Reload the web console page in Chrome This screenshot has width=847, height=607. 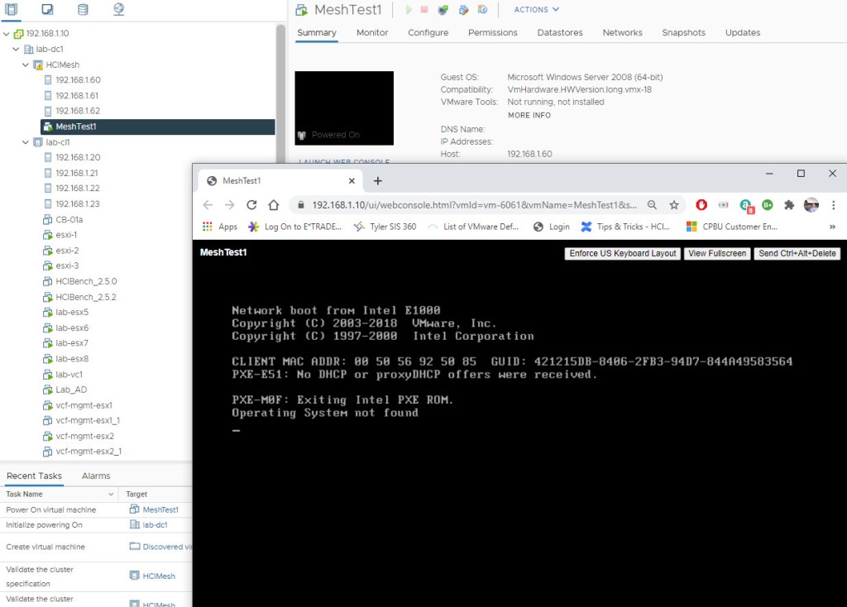coord(251,205)
